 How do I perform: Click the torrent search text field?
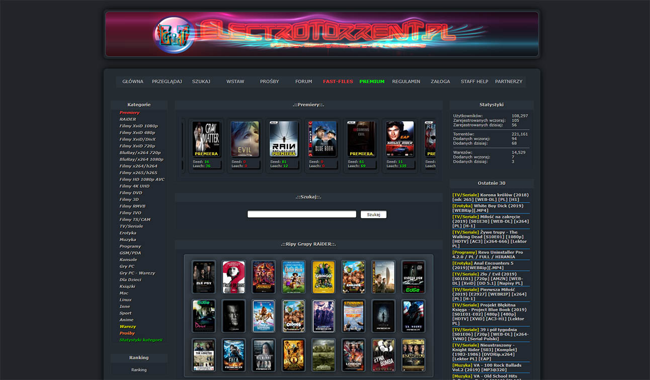tap(302, 214)
